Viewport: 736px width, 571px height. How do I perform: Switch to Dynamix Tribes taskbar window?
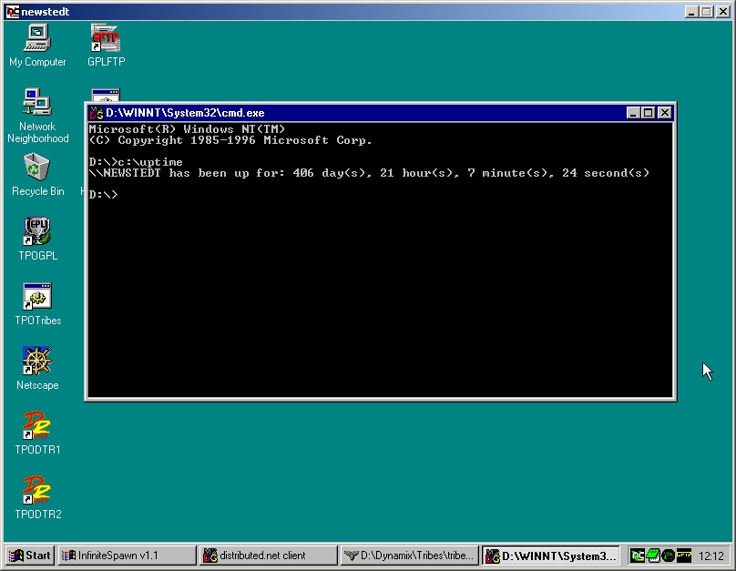[x=409, y=556]
